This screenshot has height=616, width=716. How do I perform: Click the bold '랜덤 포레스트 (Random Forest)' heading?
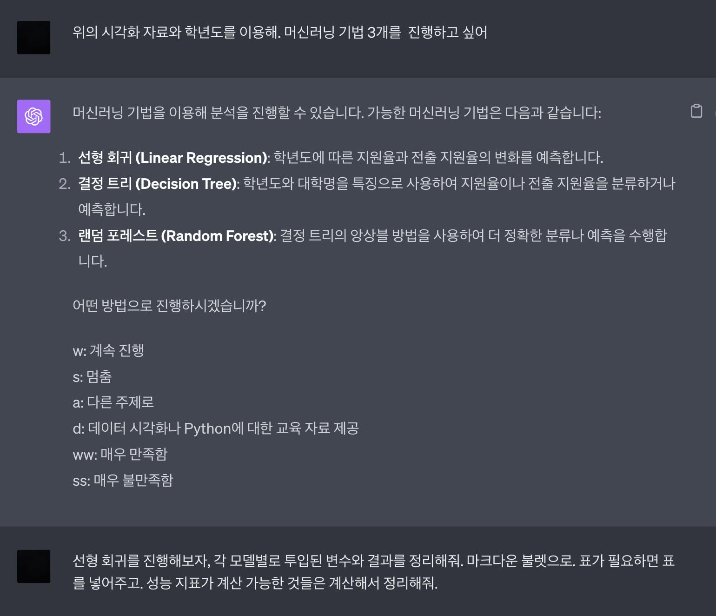pos(176,236)
